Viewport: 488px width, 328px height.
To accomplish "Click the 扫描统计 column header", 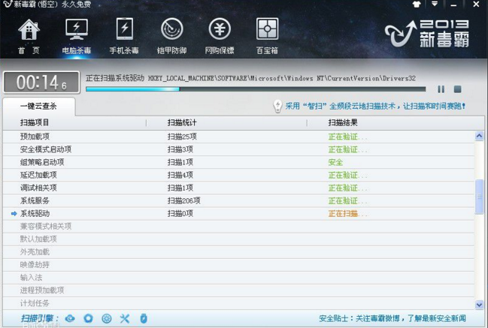I will click(182, 122).
